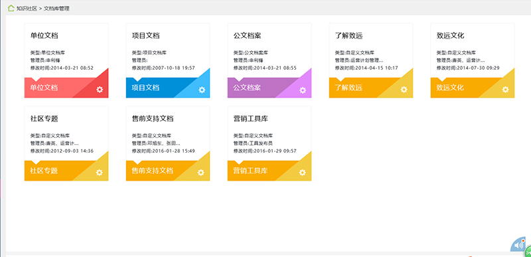Click the orange 售前支持文档 footer banner
This screenshot has height=257, width=531.
pyautogui.click(x=168, y=171)
